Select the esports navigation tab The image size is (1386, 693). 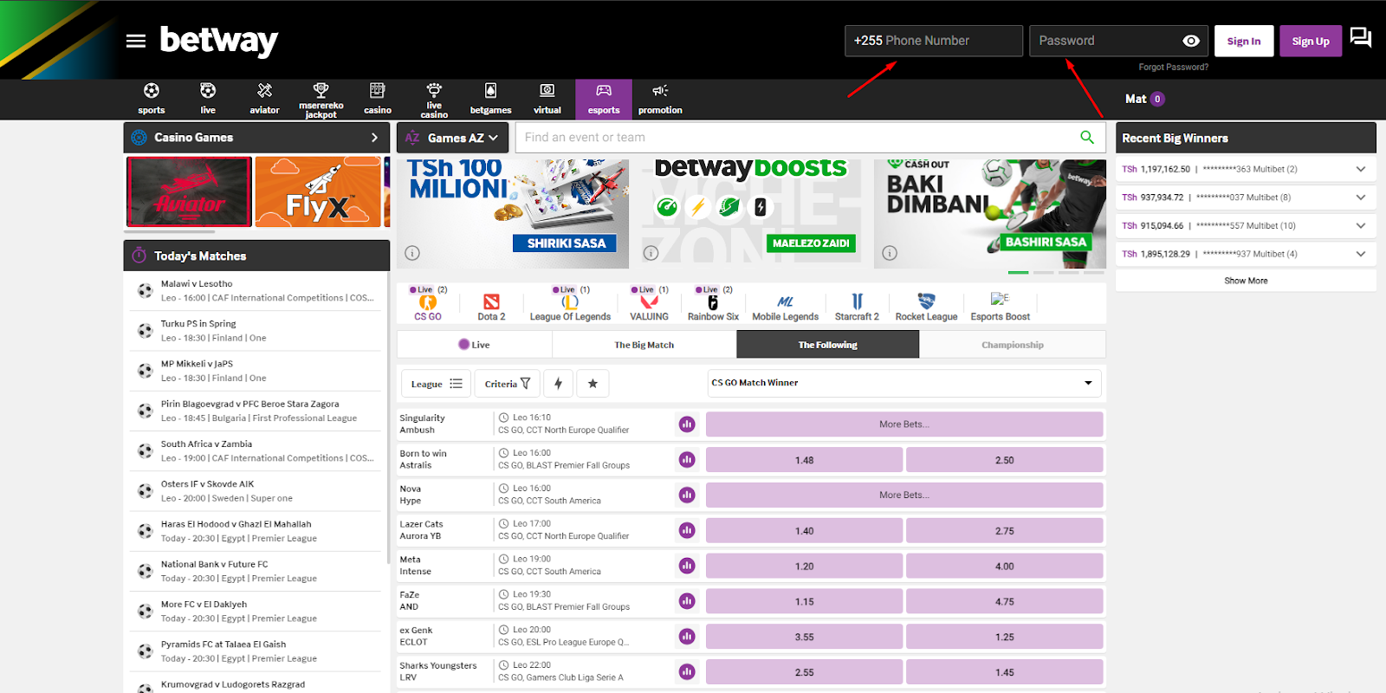[x=604, y=100]
